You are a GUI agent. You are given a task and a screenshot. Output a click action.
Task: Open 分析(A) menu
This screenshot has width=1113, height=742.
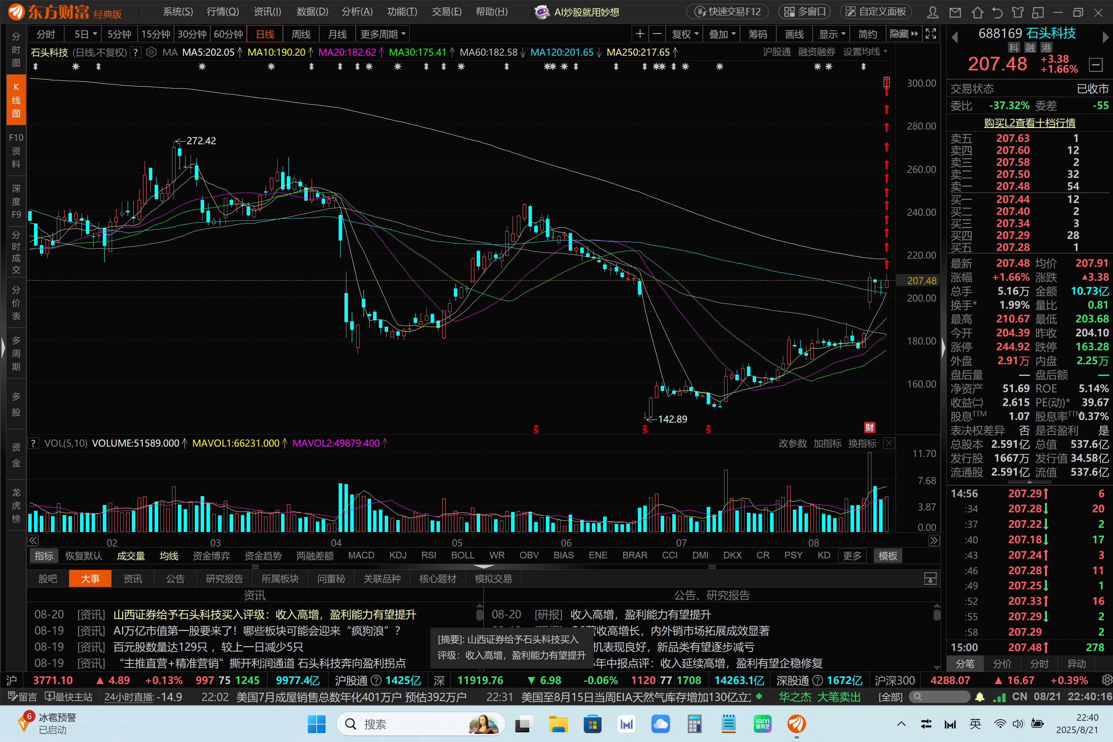[x=357, y=12]
